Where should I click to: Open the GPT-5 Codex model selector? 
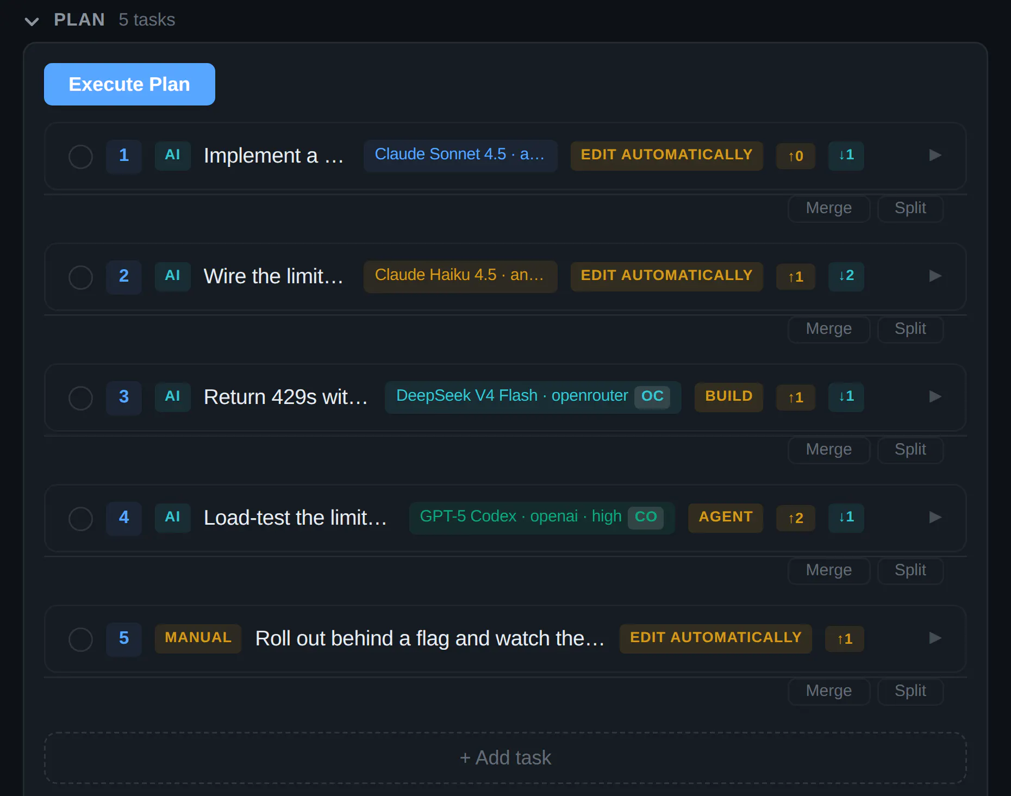coord(542,518)
